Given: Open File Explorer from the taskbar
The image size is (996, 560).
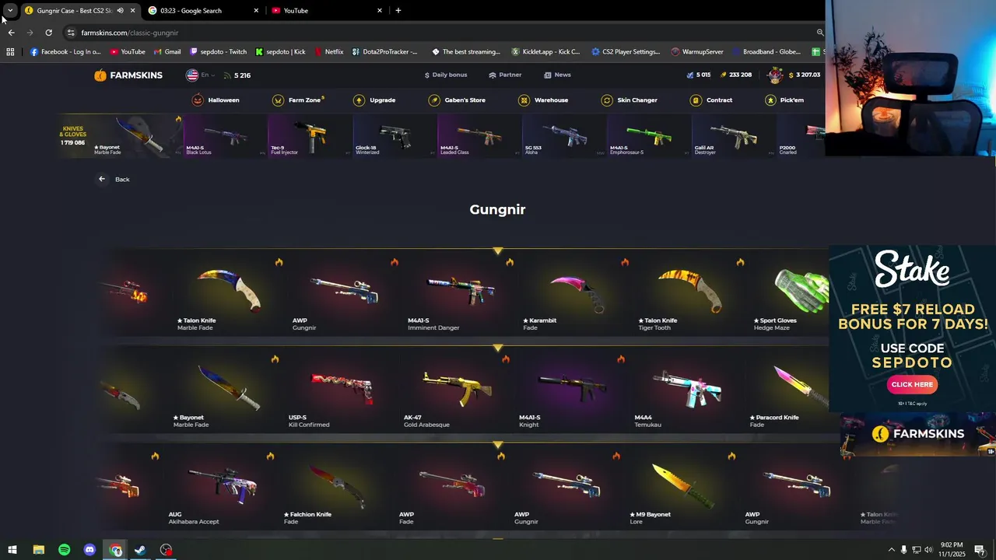Looking at the screenshot, I should pos(38,550).
